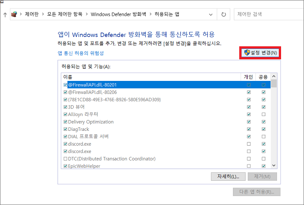Click the app list scrollbar thumb
The width and height of the screenshot is (304, 205).
pyautogui.click(x=274, y=84)
